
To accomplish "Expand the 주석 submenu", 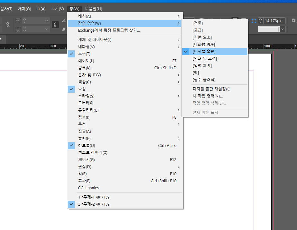I will [x=124, y=124].
